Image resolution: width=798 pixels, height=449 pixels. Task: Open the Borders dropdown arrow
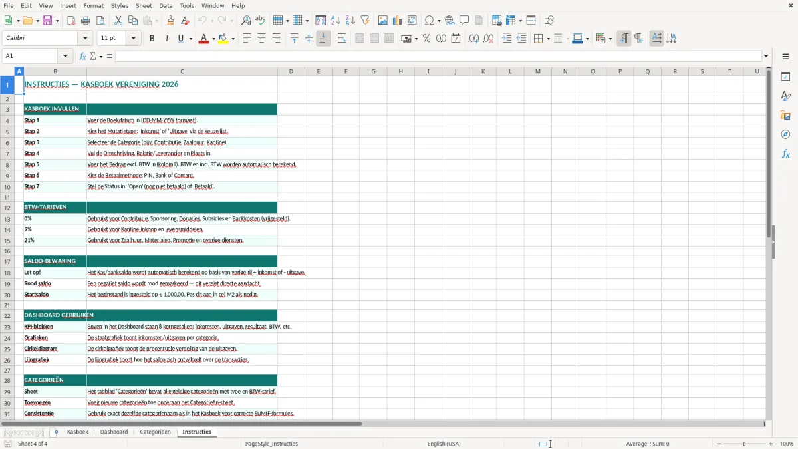tap(548, 39)
